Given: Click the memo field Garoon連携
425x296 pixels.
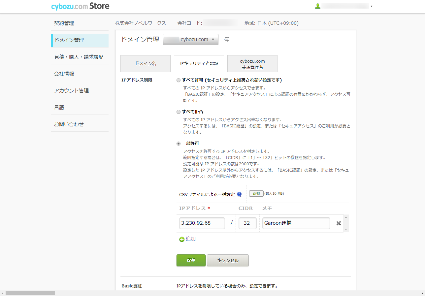Looking at the screenshot, I should [296, 223].
